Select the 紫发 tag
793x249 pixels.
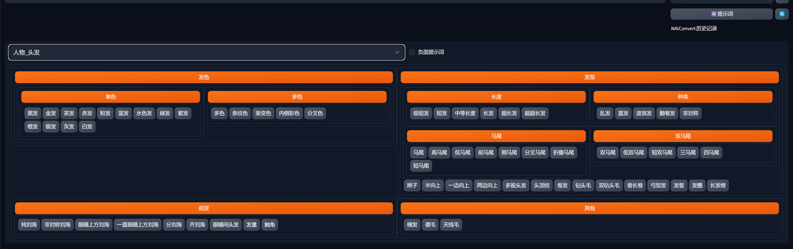pos(183,113)
